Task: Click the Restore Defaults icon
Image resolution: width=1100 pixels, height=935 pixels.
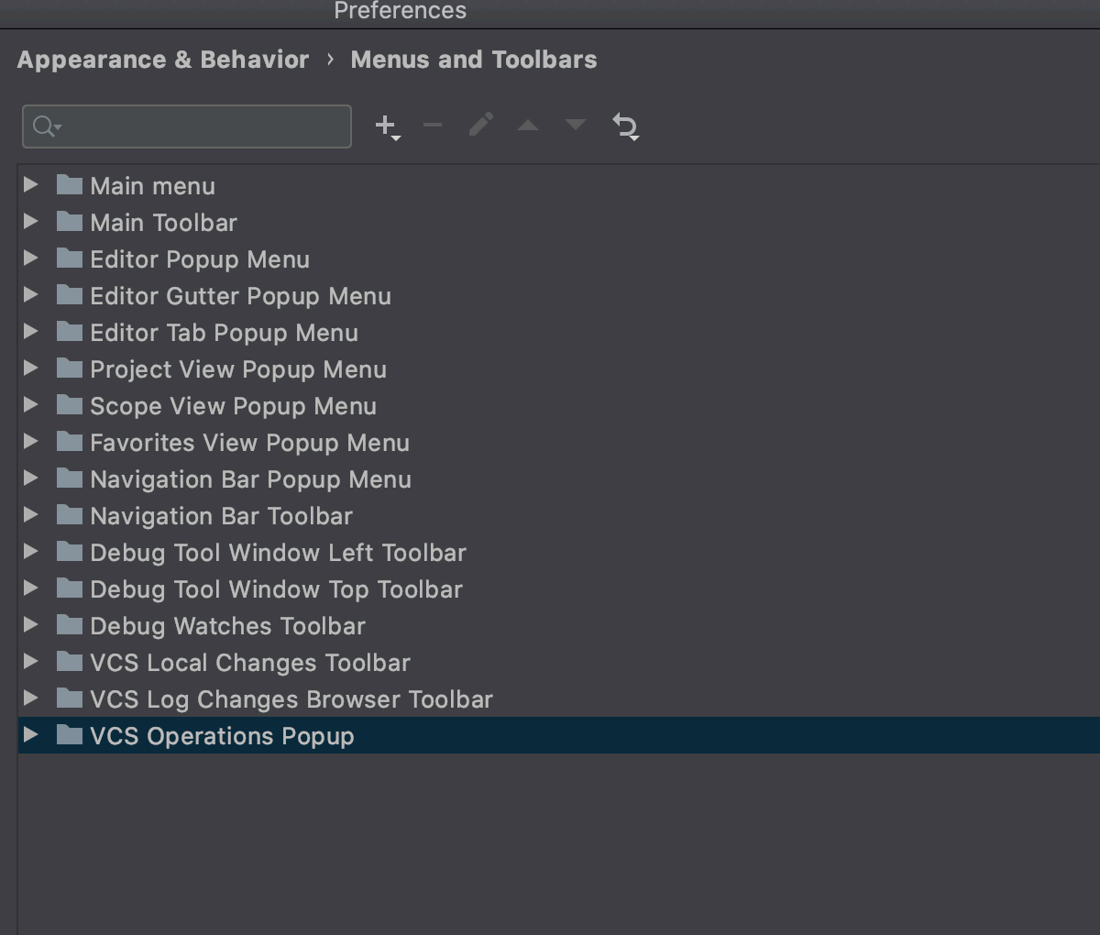Action: [624, 127]
